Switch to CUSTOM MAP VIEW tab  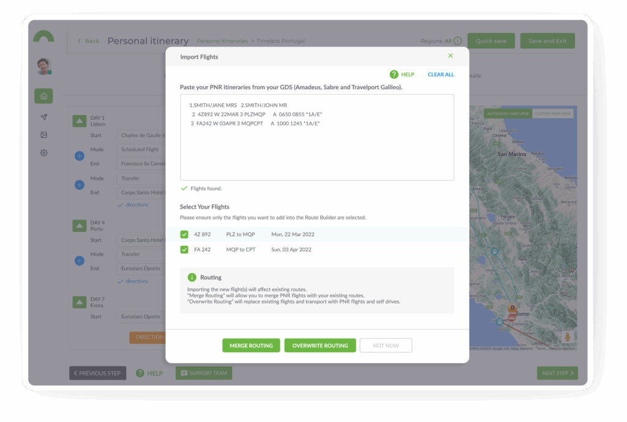(553, 114)
